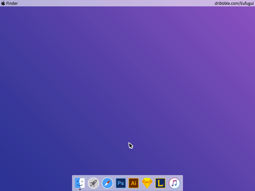Click the running indicator dot under Finder
The width and height of the screenshot is (255, 191).
80,189
